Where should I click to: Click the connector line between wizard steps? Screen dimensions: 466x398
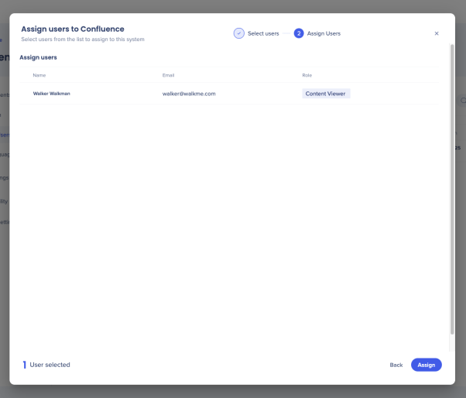pos(286,33)
